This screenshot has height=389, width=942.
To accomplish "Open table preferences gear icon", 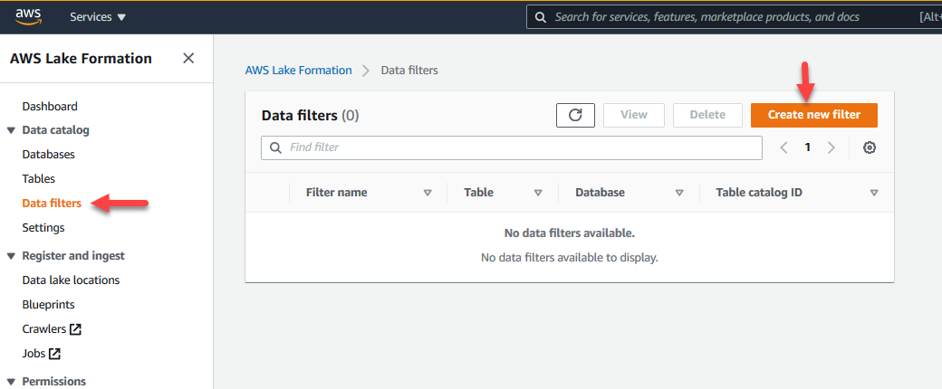I will coord(870,147).
